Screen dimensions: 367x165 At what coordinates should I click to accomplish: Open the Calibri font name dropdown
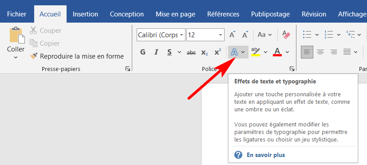tap(182, 35)
